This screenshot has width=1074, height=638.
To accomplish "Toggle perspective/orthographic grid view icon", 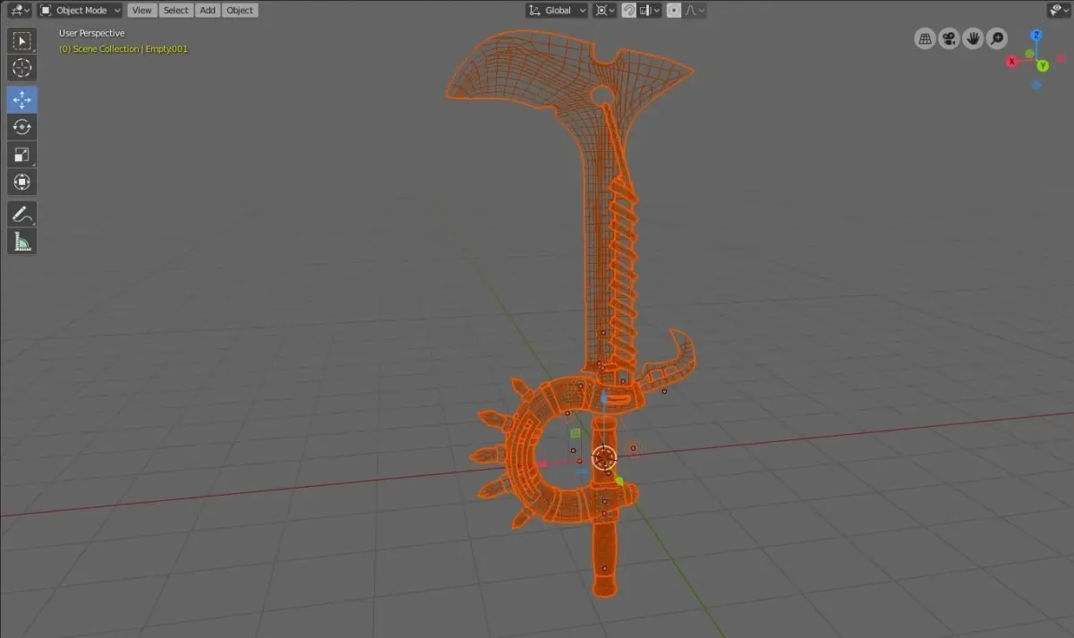I will click(925, 38).
